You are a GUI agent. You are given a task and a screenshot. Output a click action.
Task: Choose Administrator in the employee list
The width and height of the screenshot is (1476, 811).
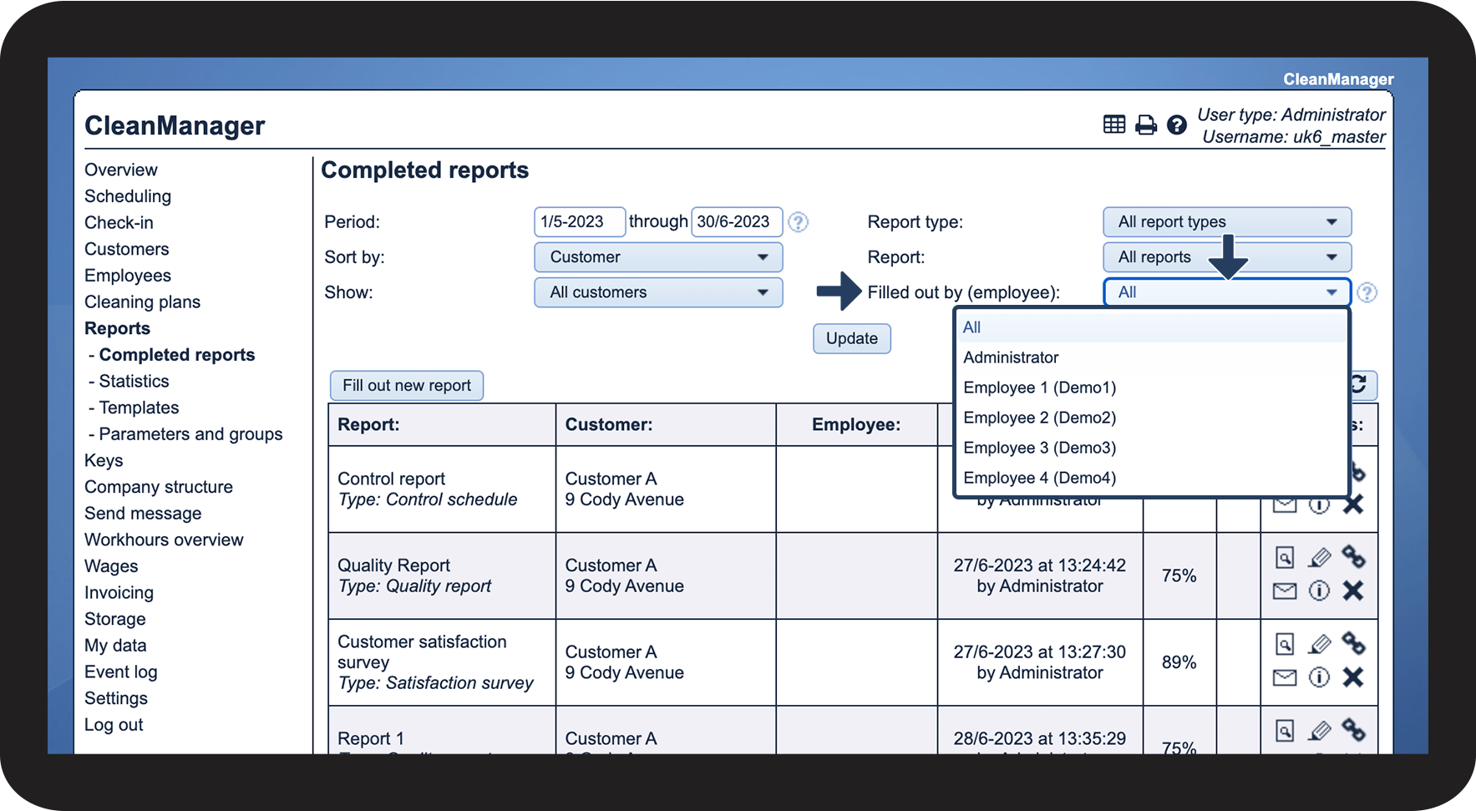click(x=1011, y=357)
